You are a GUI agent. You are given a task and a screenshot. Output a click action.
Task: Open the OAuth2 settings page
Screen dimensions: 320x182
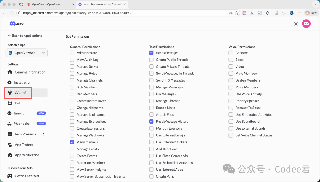(27, 93)
